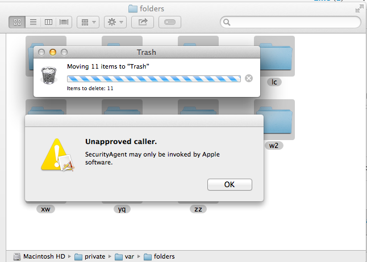This screenshot has height=262, width=367.
Task: Click the 'Items to delete: 11' text
Action: [90, 88]
